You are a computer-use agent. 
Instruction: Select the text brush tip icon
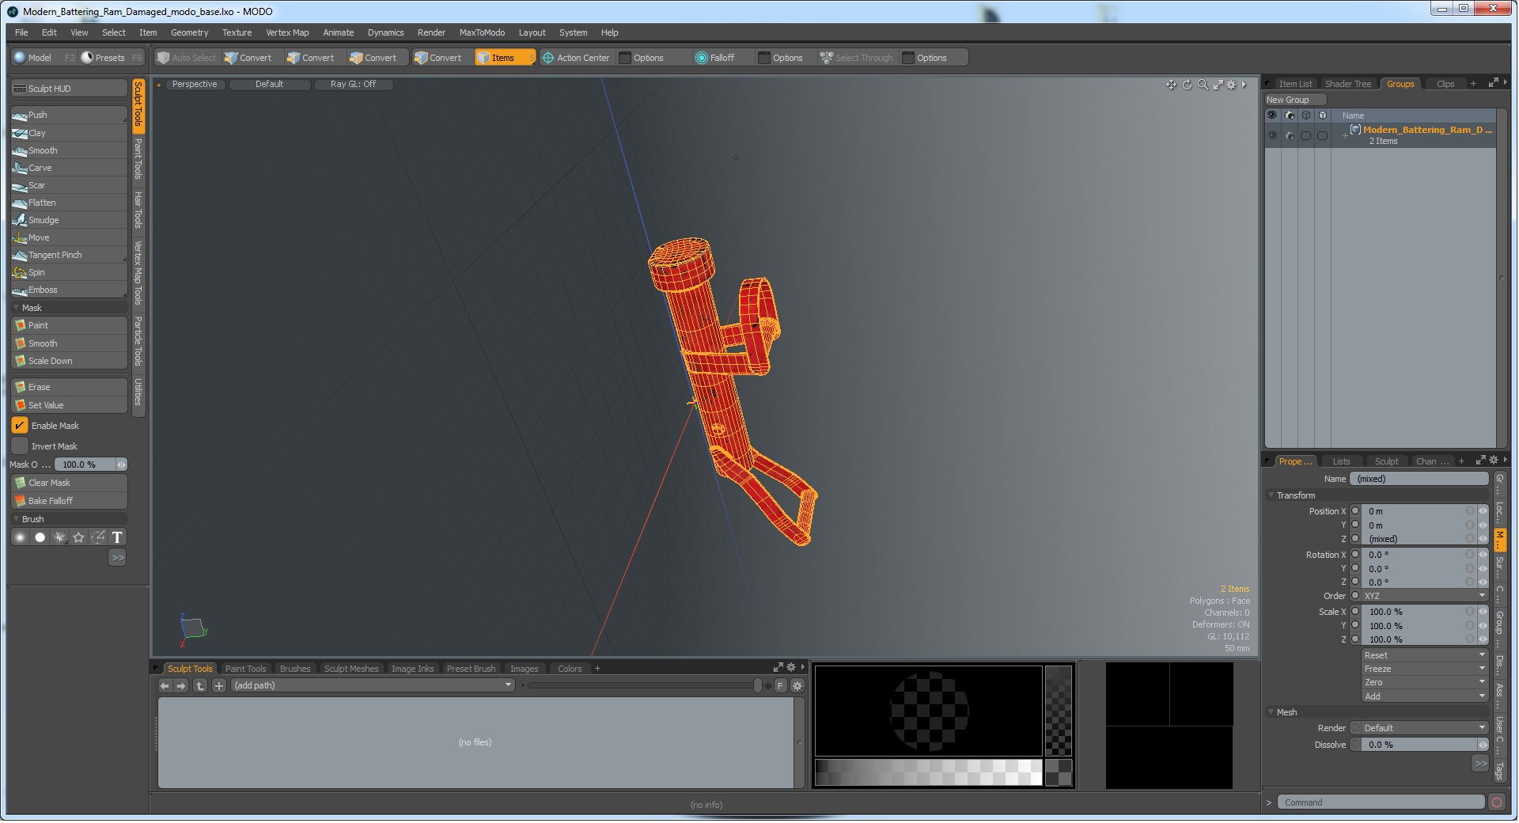(x=117, y=538)
